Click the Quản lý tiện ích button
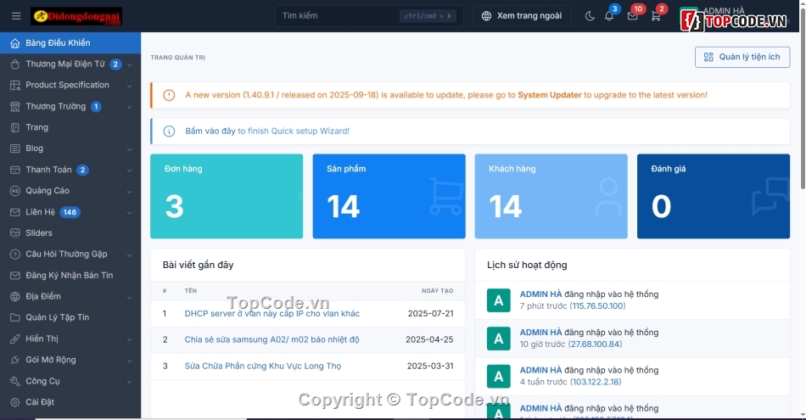Image resolution: width=806 pixels, height=420 pixels. point(742,57)
